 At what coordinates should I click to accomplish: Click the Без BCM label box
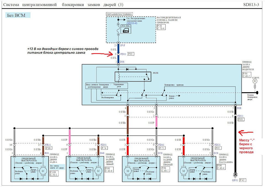tap(18, 15)
